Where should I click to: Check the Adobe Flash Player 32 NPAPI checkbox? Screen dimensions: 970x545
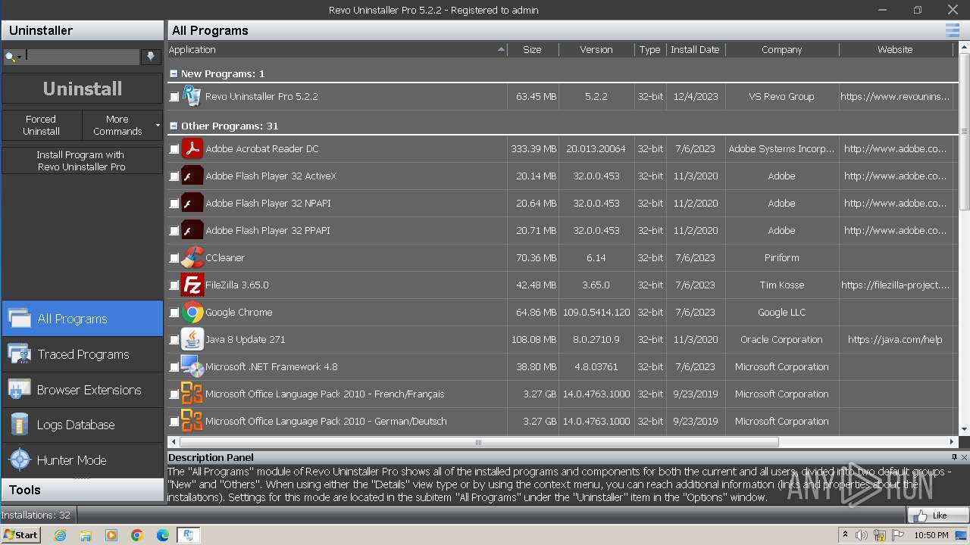(174, 204)
